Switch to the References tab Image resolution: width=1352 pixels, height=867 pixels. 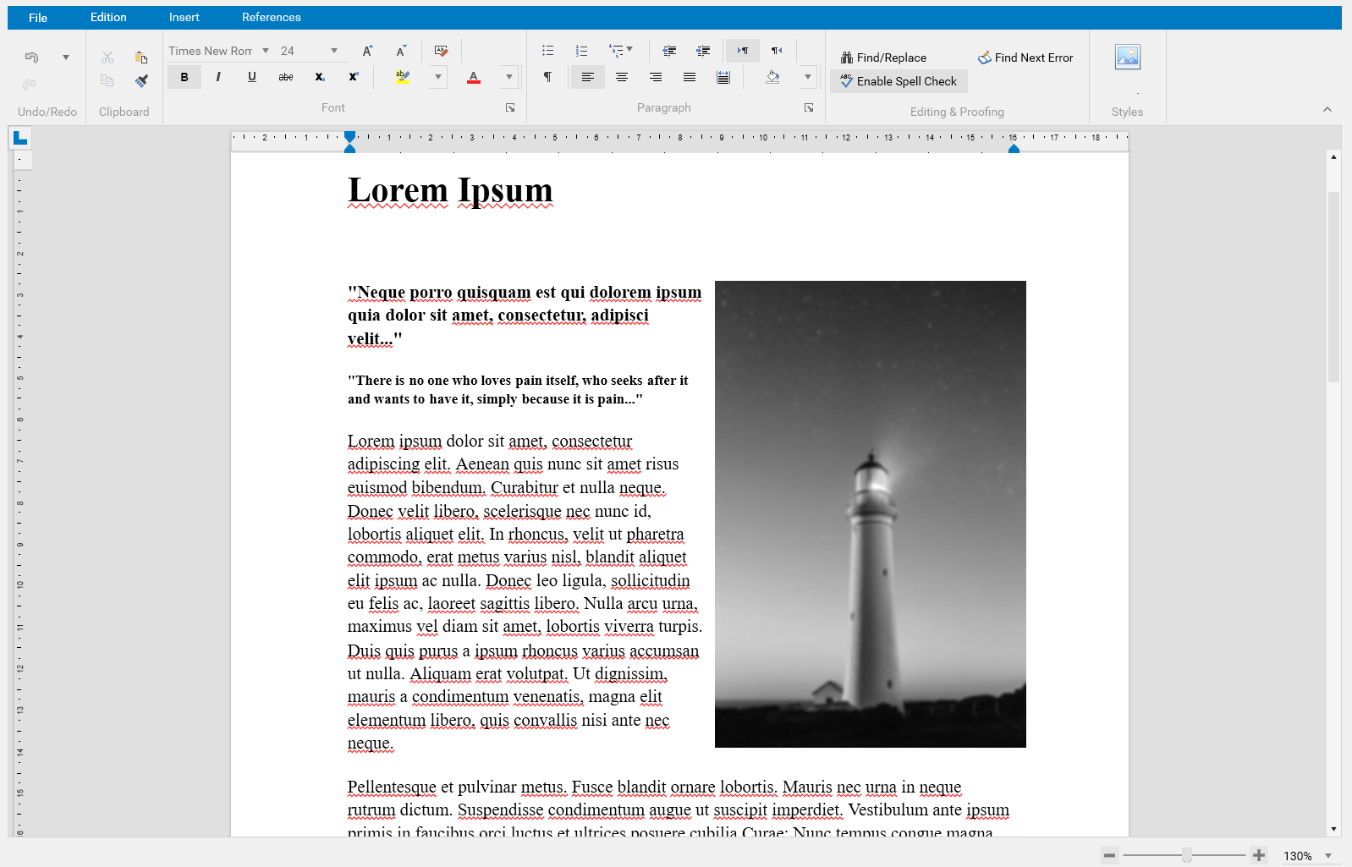point(271,17)
